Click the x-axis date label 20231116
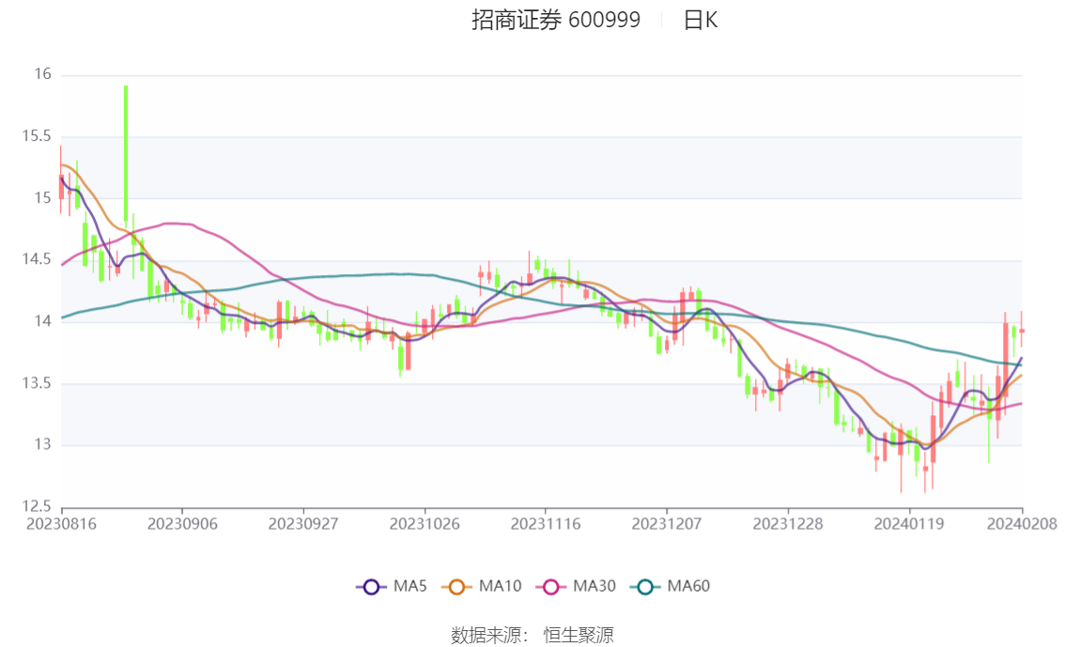1065x647 pixels. pos(546,524)
